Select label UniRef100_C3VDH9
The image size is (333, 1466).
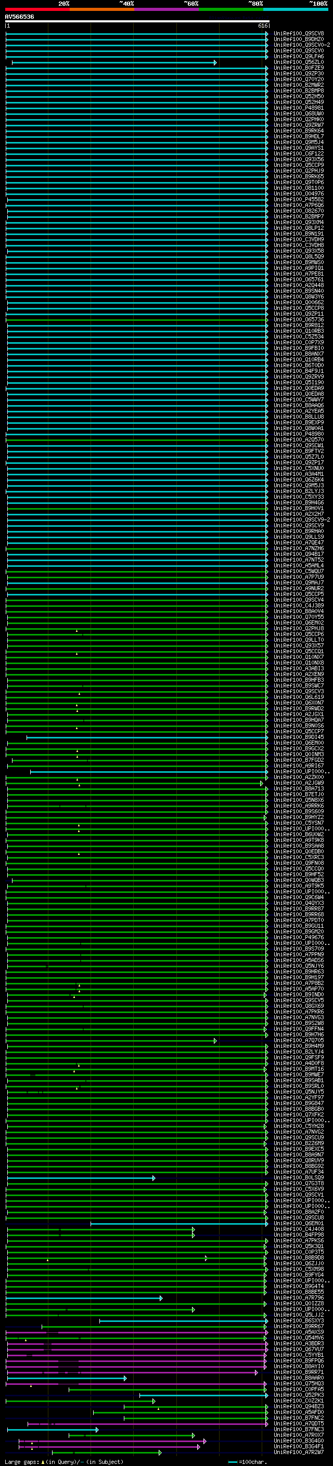299,239
